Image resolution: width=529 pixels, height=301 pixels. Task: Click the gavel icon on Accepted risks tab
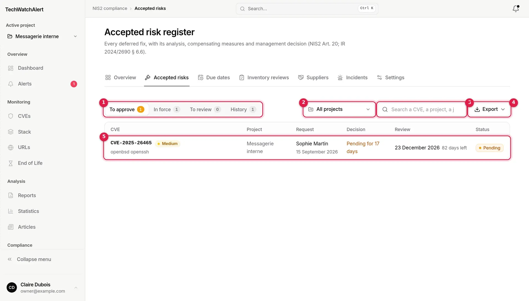coord(148,77)
